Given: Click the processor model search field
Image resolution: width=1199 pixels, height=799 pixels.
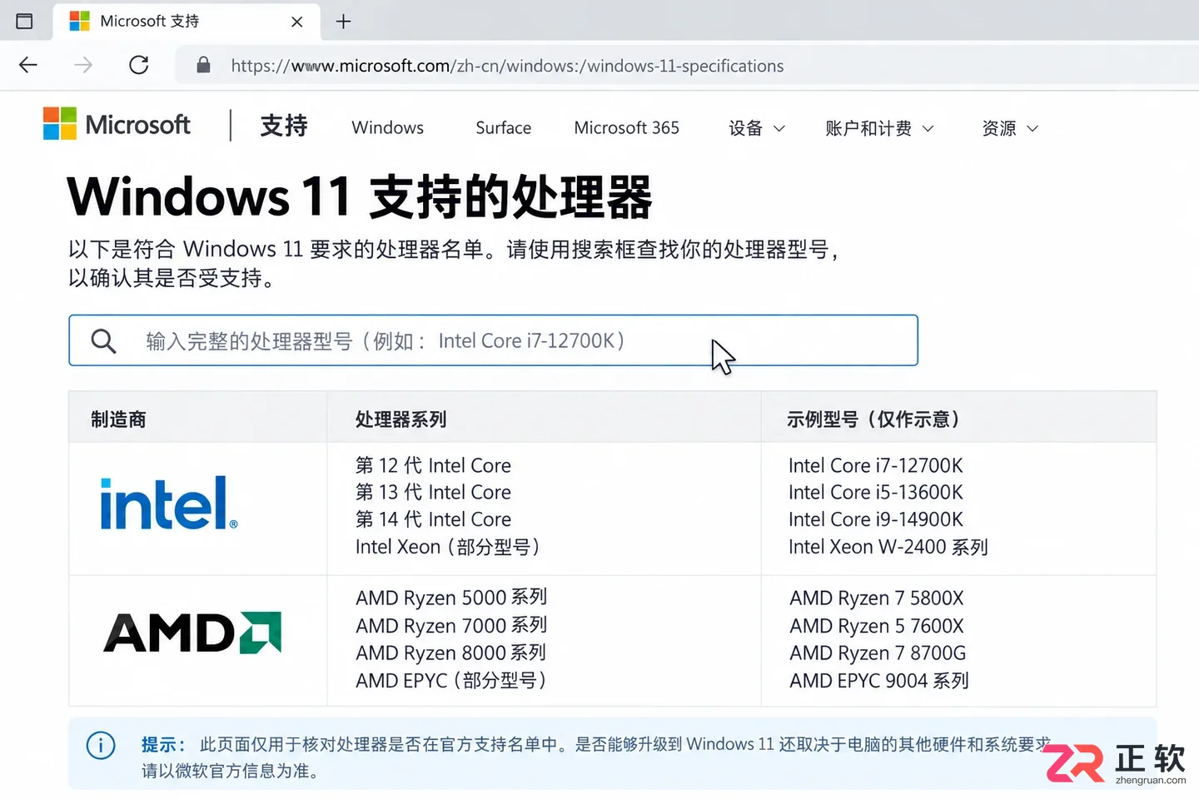Looking at the screenshot, I should point(493,340).
